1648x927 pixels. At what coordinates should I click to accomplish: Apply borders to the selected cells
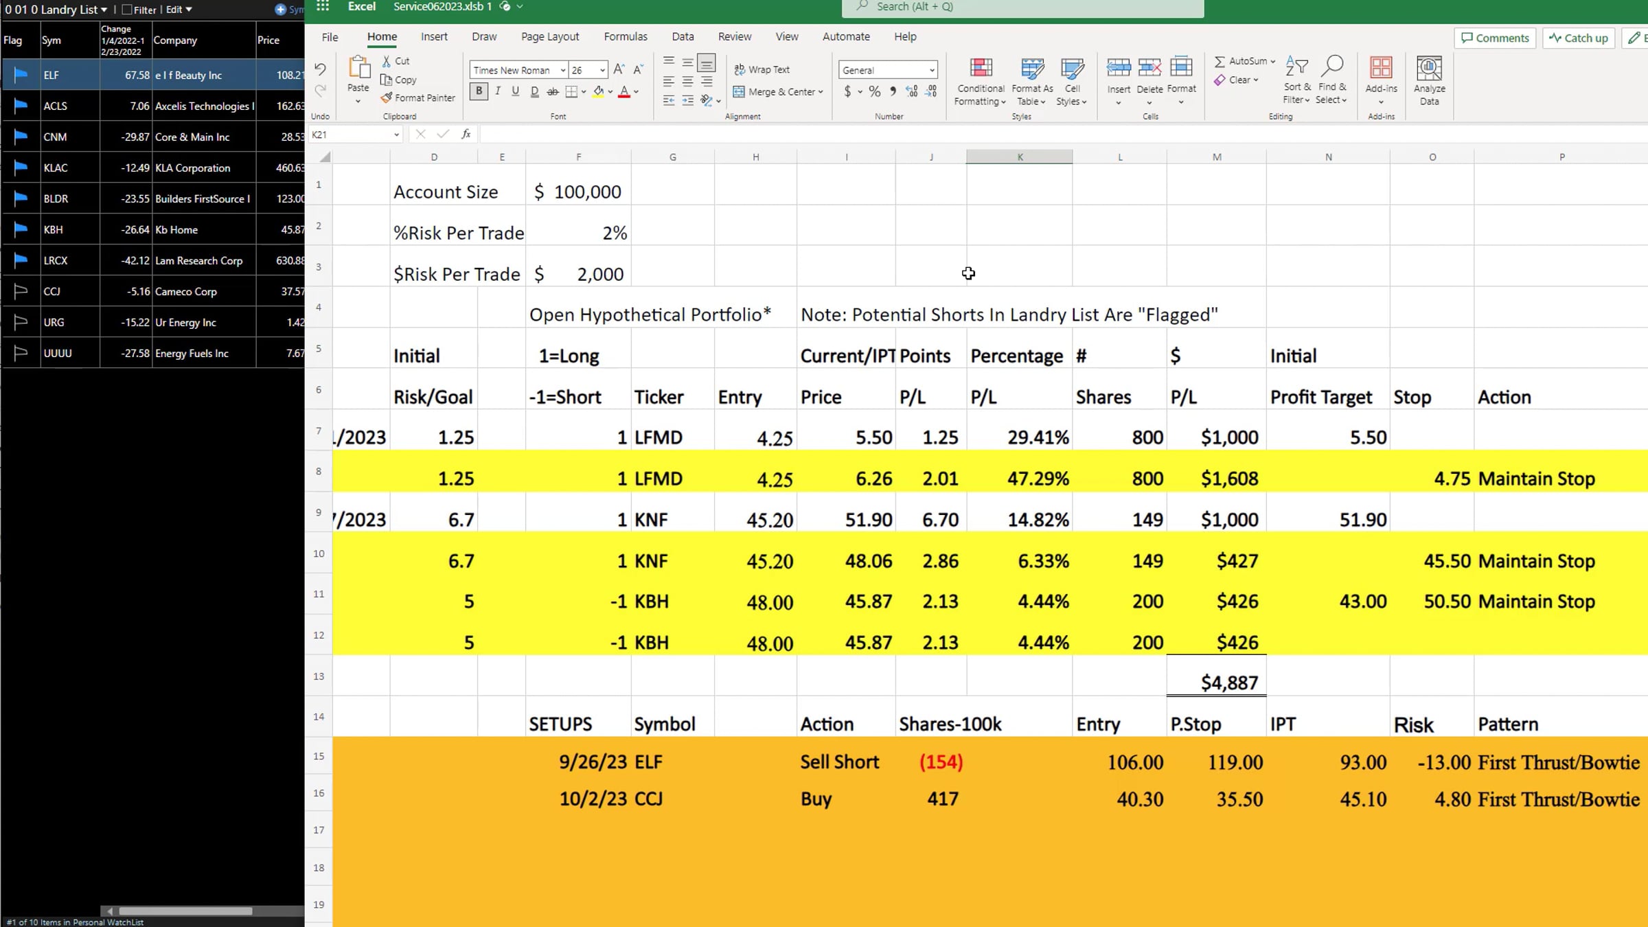click(571, 91)
